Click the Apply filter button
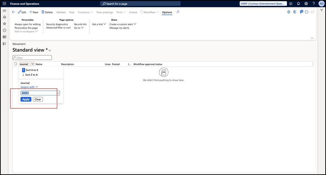 click(26, 99)
